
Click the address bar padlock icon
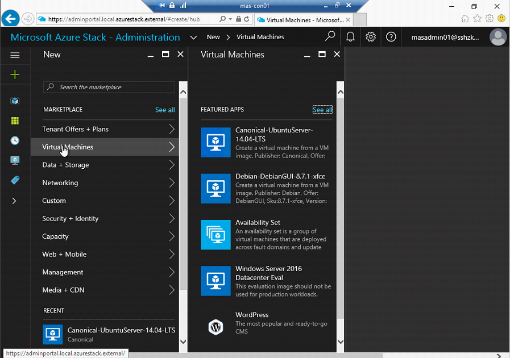click(238, 19)
